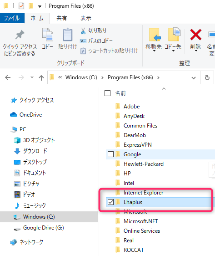This screenshot has height=256, width=215.
Task: Check the Google folder checkbox
Action: 111,154
